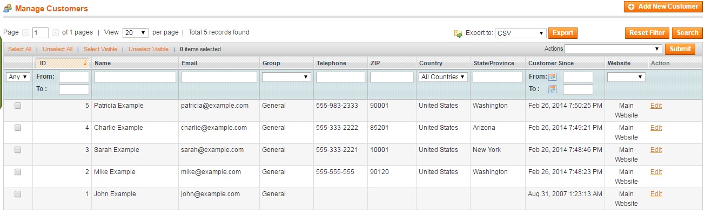Viewport: 705px width, 215px height.
Task: Open calendar icon for Customer Since To date
Action: pyautogui.click(x=553, y=89)
